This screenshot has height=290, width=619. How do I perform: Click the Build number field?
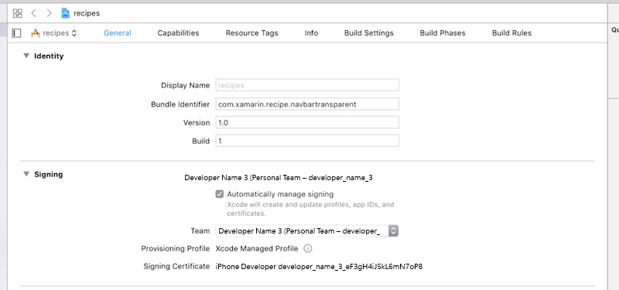[307, 141]
